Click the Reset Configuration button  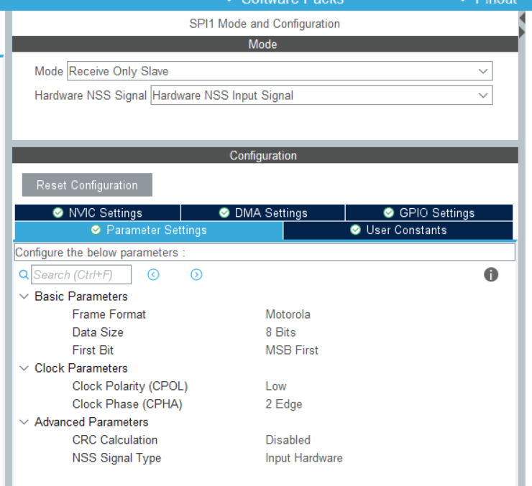87,185
